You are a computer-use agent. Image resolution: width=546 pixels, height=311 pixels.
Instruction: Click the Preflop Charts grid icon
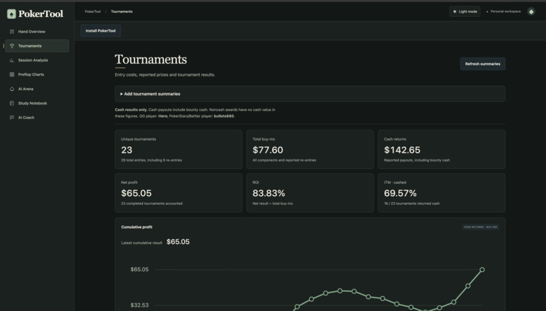tap(12, 74)
